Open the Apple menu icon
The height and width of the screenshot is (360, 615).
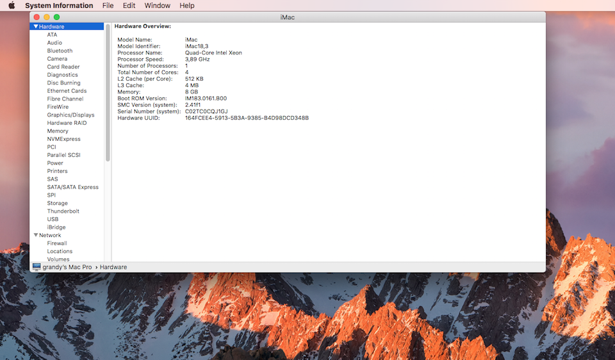(x=11, y=5)
